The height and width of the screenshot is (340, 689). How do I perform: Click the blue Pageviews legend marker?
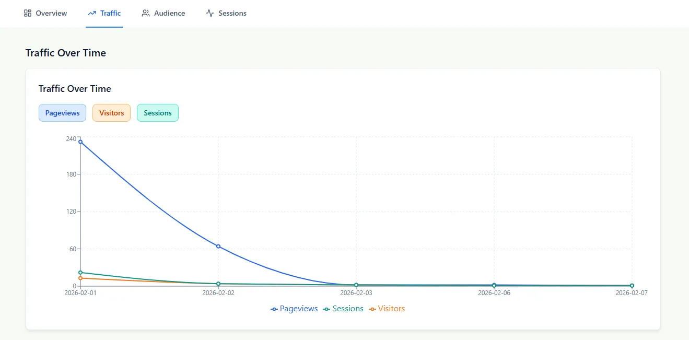click(274, 309)
